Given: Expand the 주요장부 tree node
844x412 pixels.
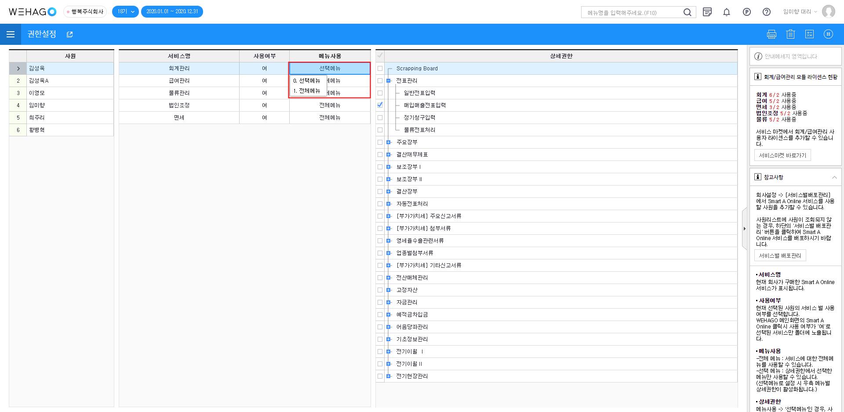Looking at the screenshot, I should (x=389, y=142).
